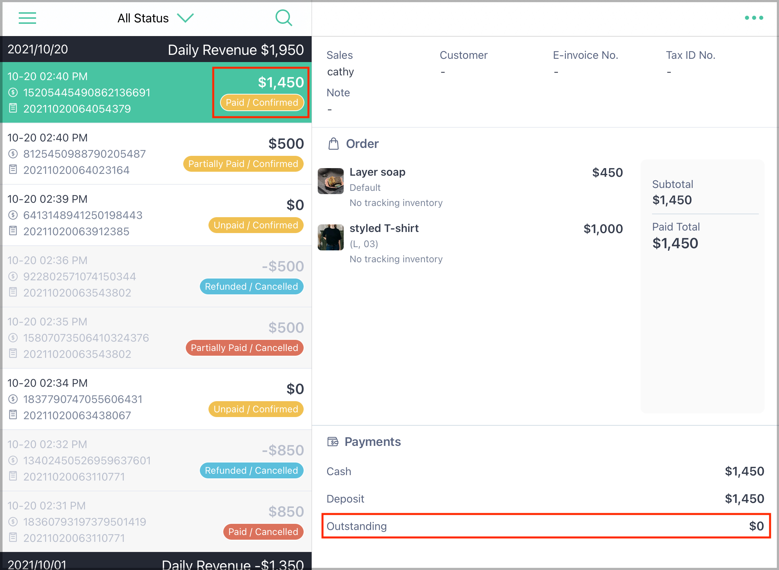Open the styled T-shirt product thumbnail
The width and height of the screenshot is (779, 570).
click(x=331, y=237)
